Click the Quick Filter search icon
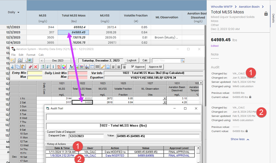This screenshot has width=276, height=163. (x=183, y=61)
